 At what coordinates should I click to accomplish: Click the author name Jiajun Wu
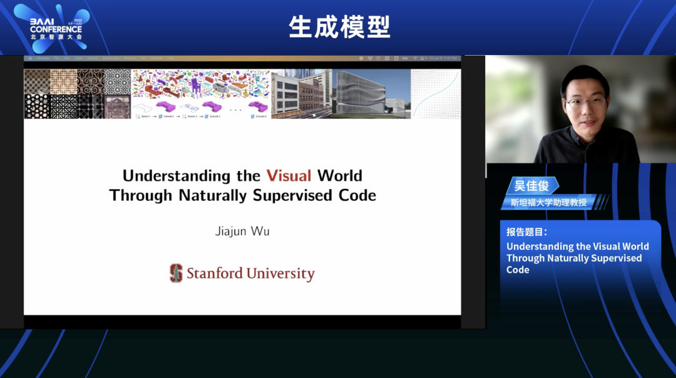coord(242,232)
